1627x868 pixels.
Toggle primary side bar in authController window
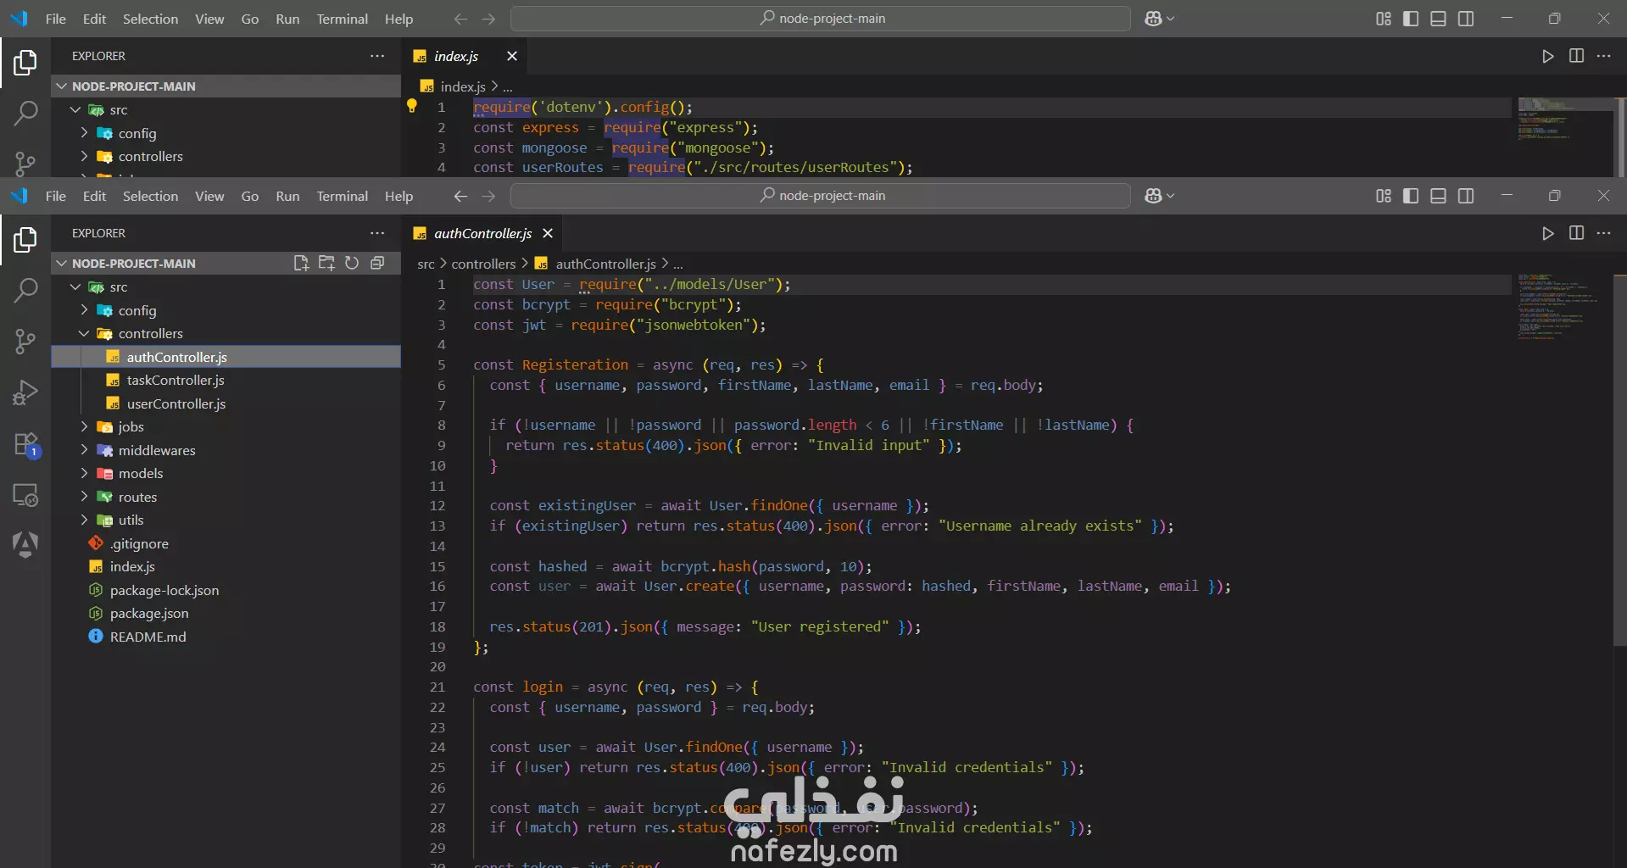click(1411, 196)
